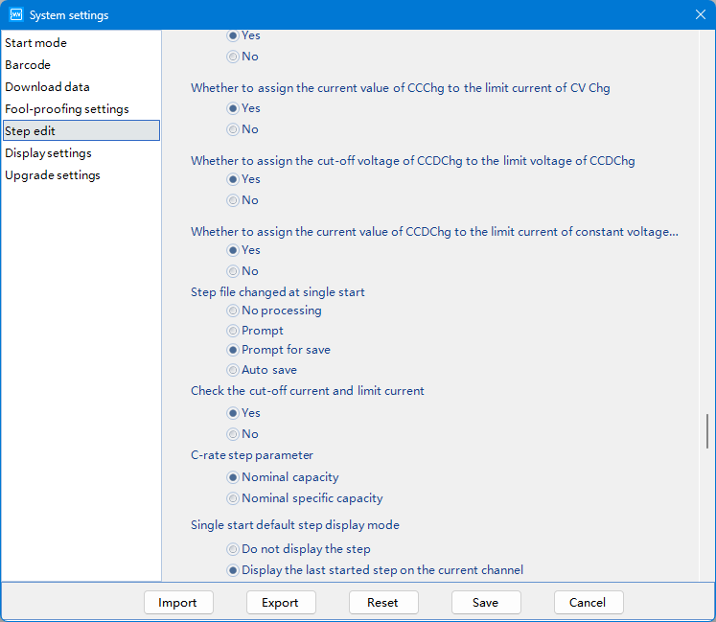
Task: Click 'Step file changed at single start' label
Action: [278, 292]
